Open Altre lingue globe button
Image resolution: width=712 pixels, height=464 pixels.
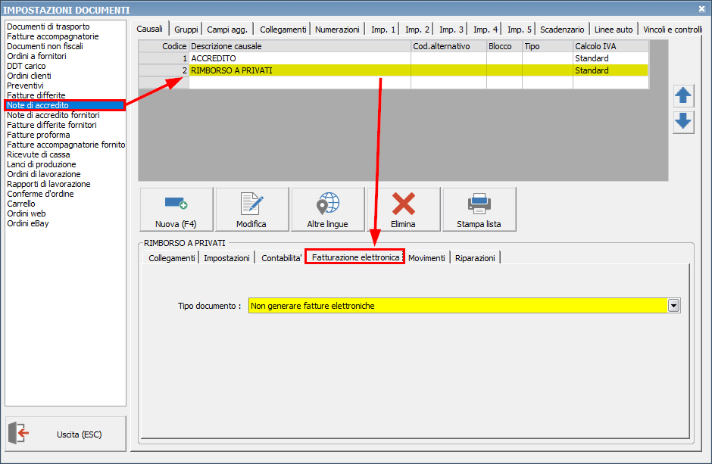328,210
